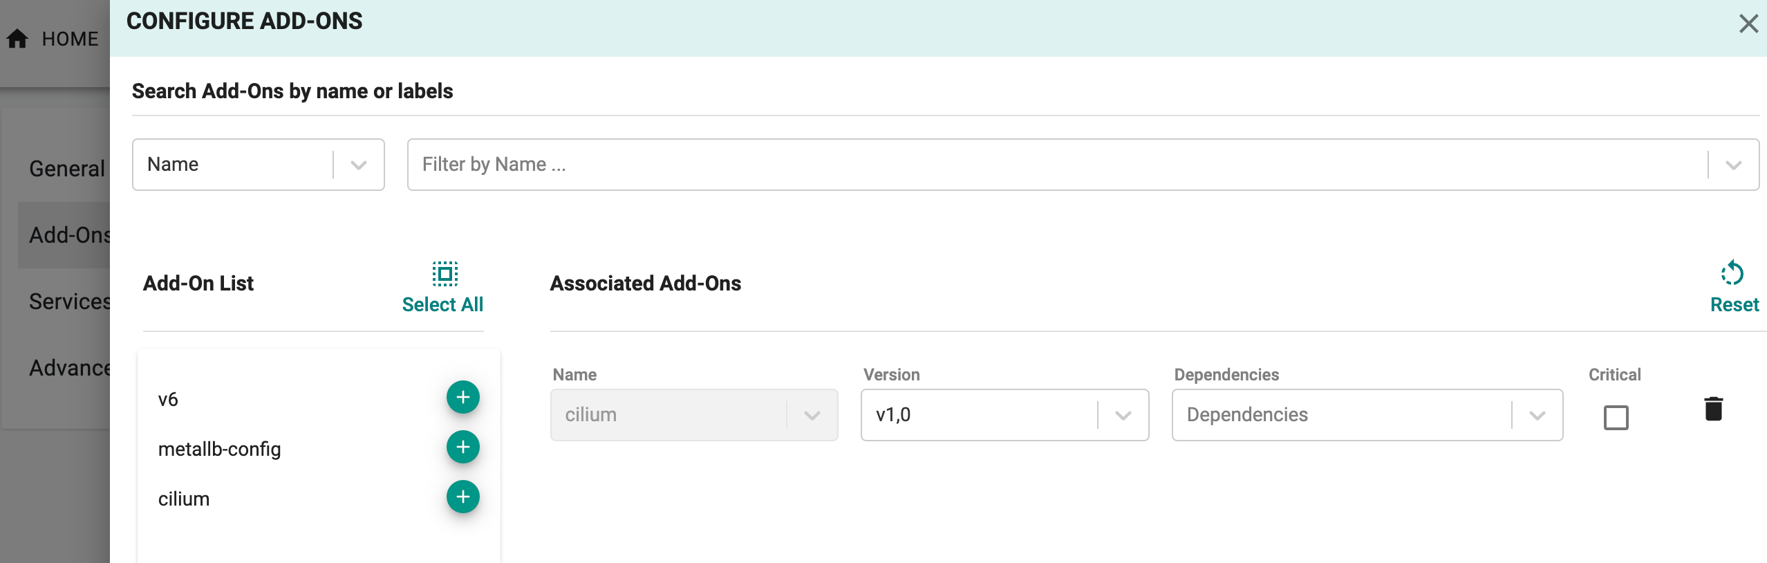The width and height of the screenshot is (1767, 563).
Task: Click the Reset link text
Action: (x=1734, y=304)
